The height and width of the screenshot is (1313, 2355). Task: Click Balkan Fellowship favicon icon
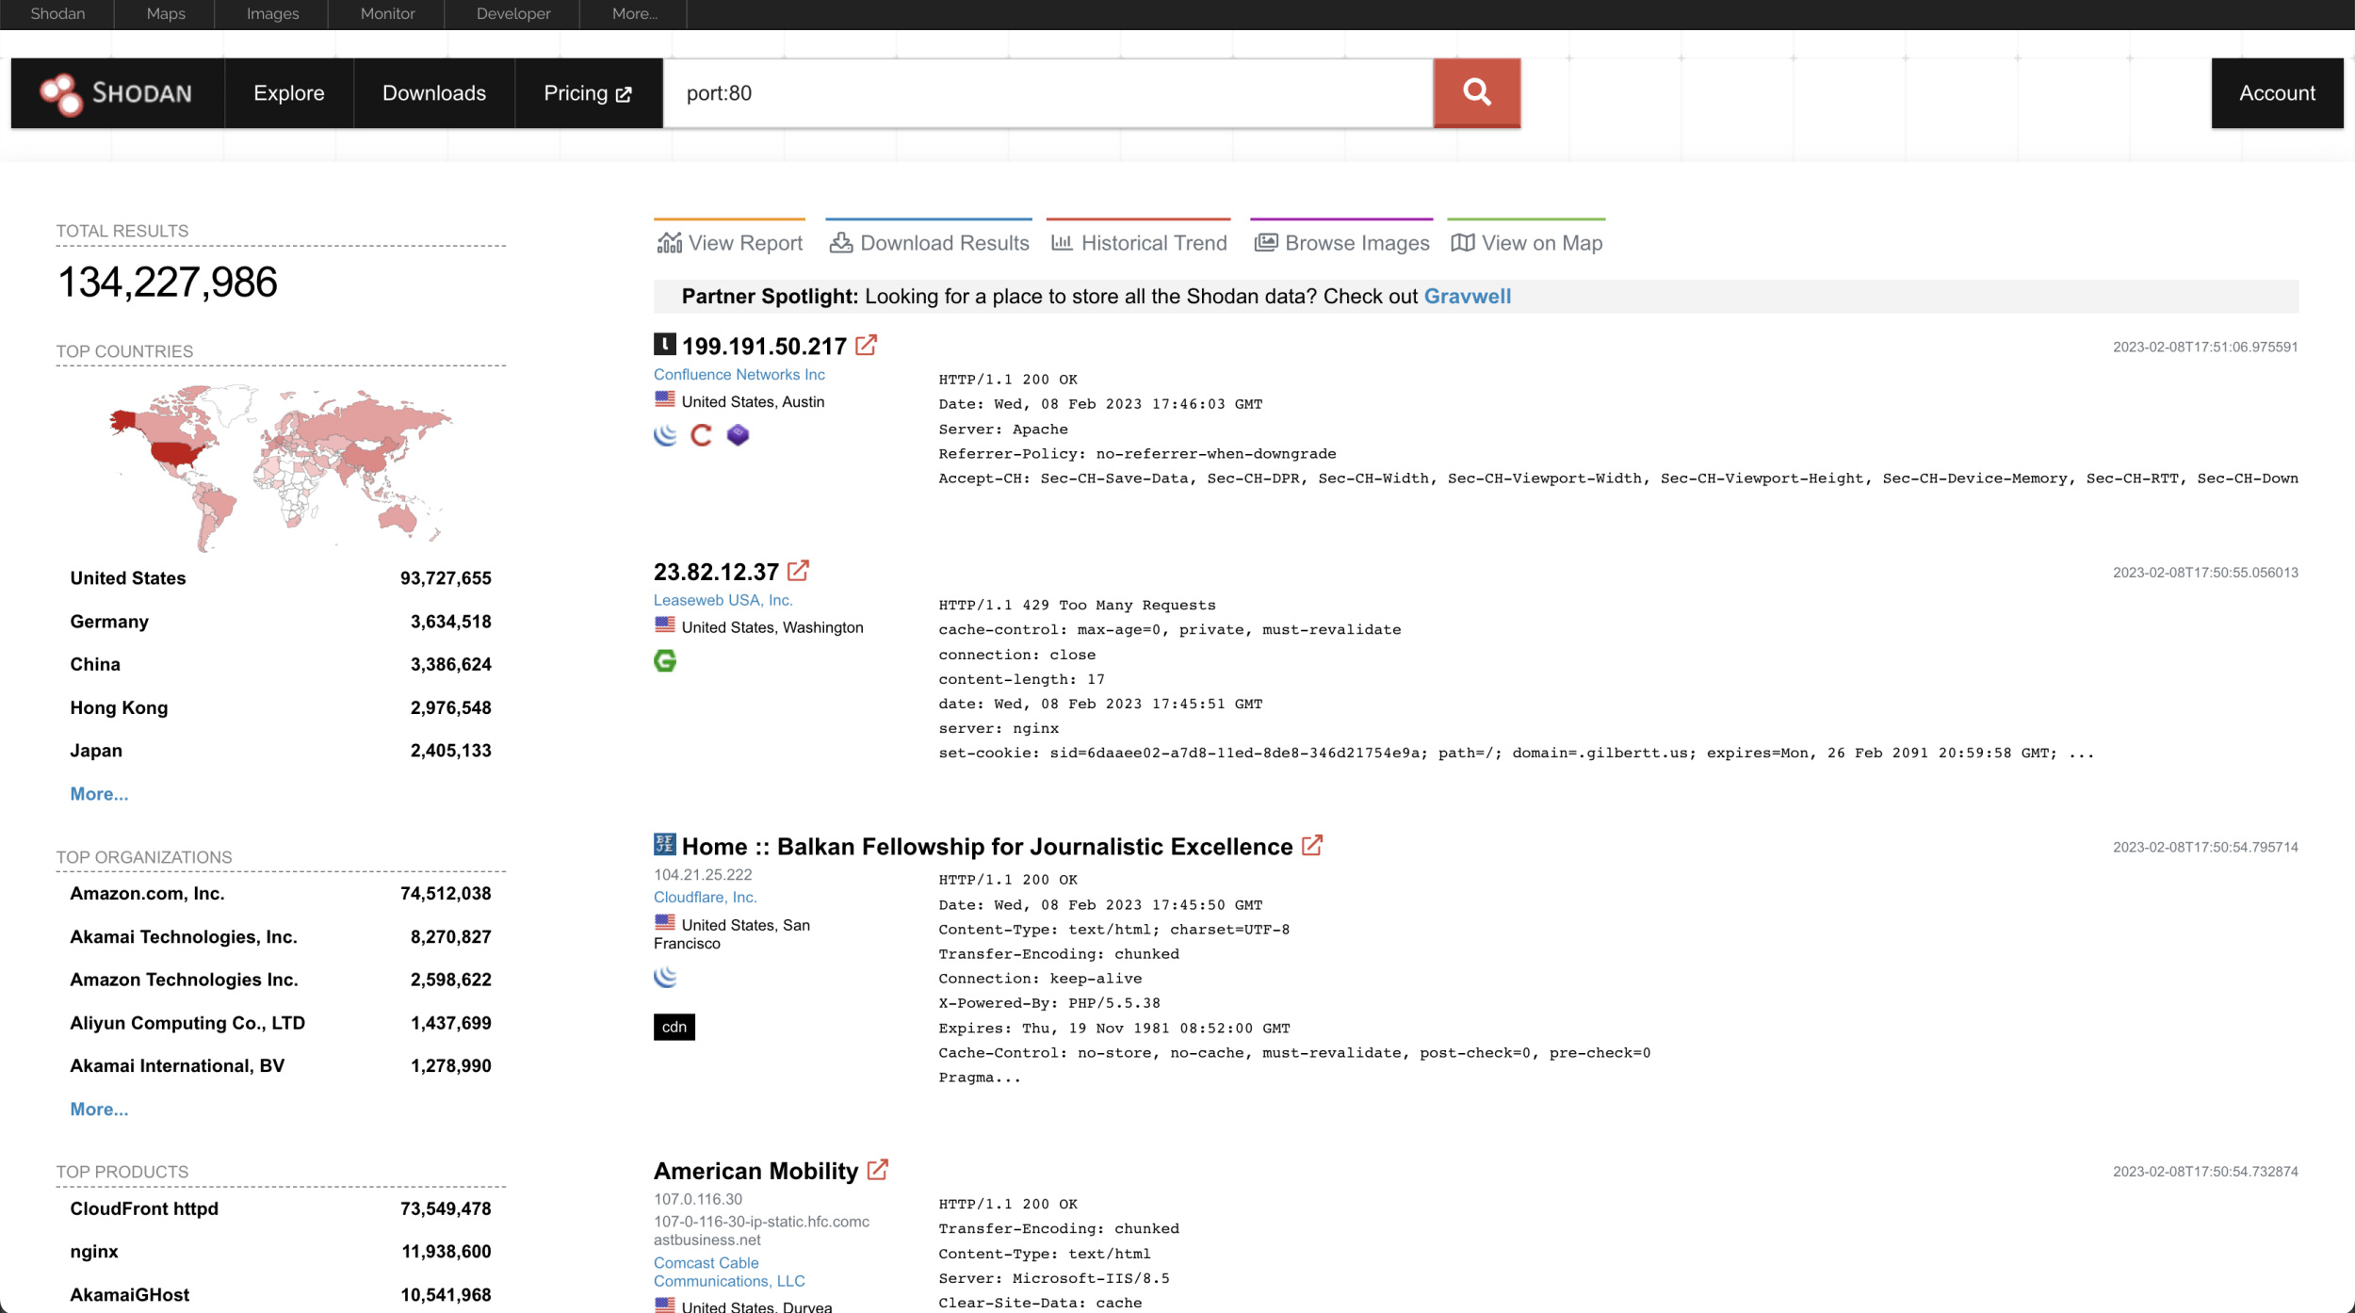point(665,844)
